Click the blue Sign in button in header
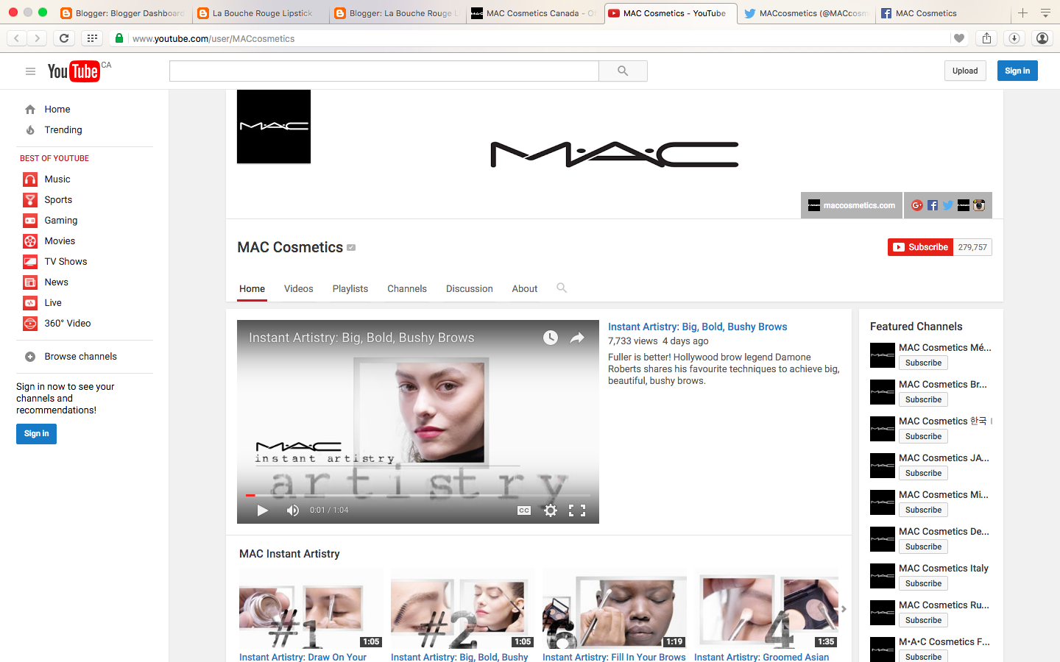Viewport: 1060px width, 662px height. pos(1017,71)
